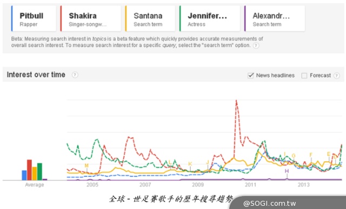Select the Jennifer Actress topic card
This screenshot has width=346, height=209.
(210, 19)
